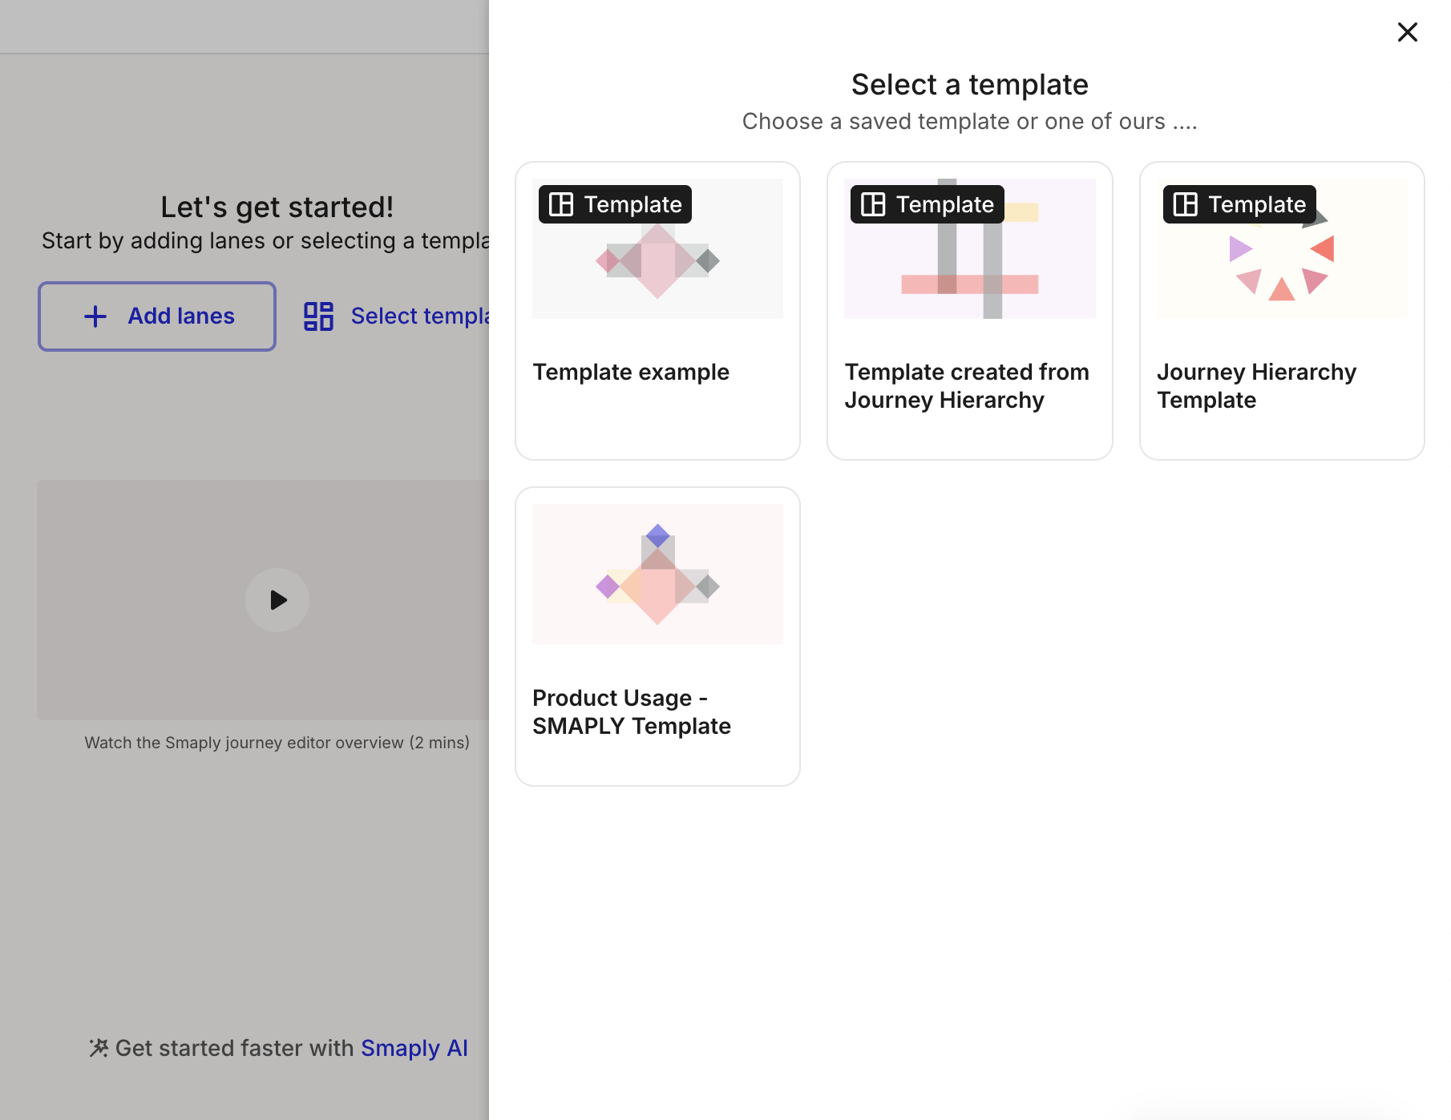Close the Select a template panel

coord(1407,32)
